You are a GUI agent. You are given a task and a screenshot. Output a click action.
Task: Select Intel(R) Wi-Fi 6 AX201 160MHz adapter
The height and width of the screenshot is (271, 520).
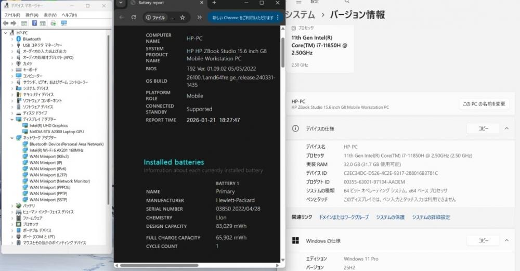(x=56, y=150)
